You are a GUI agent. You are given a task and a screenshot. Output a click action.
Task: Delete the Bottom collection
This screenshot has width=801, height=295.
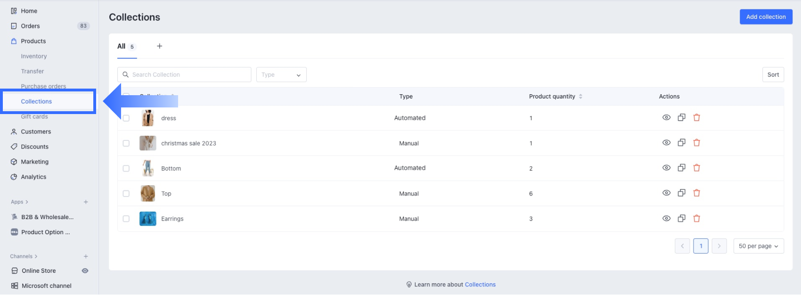click(x=696, y=168)
